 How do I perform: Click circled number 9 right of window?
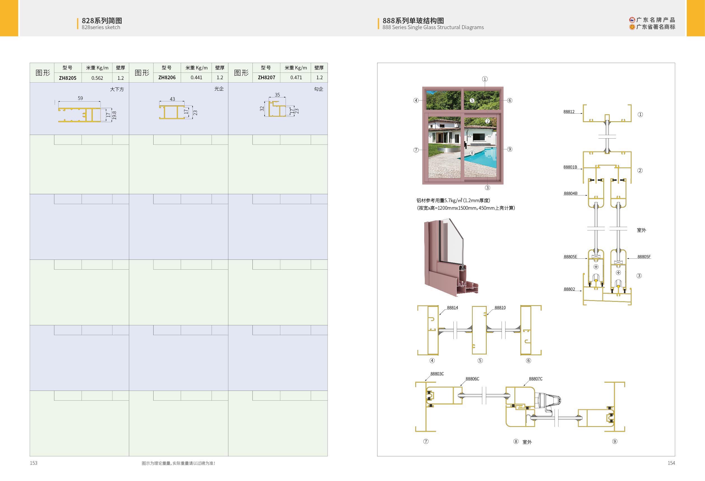click(x=510, y=149)
